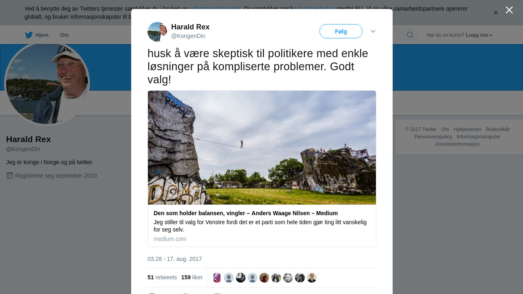523x294 pixels.
Task: Click the large Harald Rex profile photo
Action: point(47,84)
